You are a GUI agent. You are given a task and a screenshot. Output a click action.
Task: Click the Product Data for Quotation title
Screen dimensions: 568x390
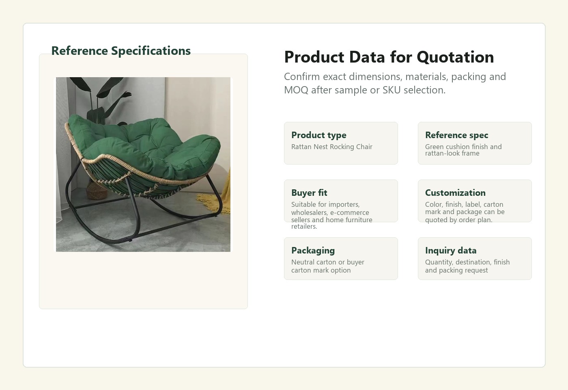click(389, 57)
